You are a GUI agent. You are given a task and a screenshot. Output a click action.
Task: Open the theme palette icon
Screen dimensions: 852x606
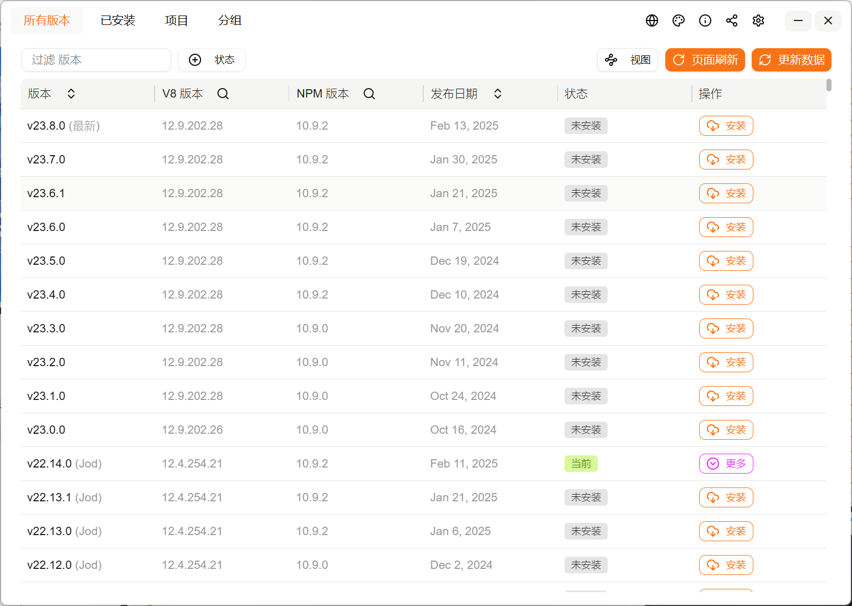click(679, 20)
